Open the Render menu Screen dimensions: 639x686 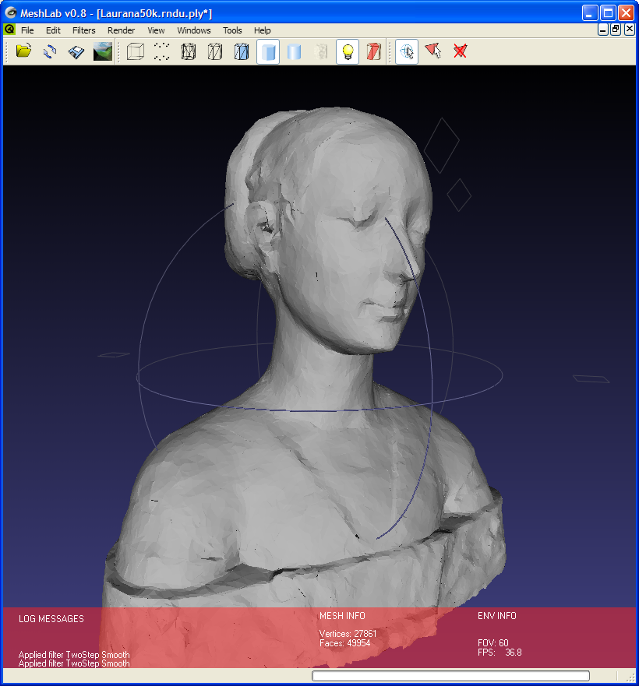pyautogui.click(x=121, y=30)
